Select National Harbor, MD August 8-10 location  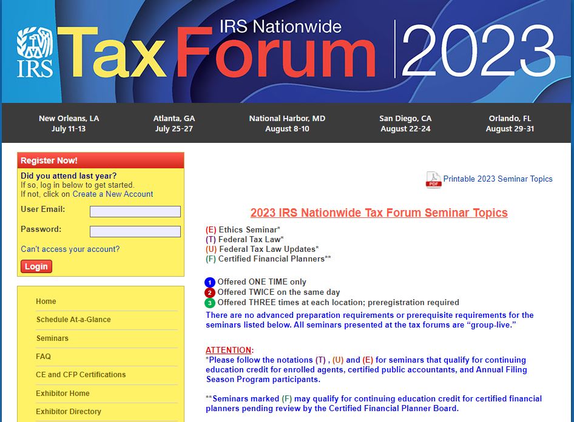point(287,124)
